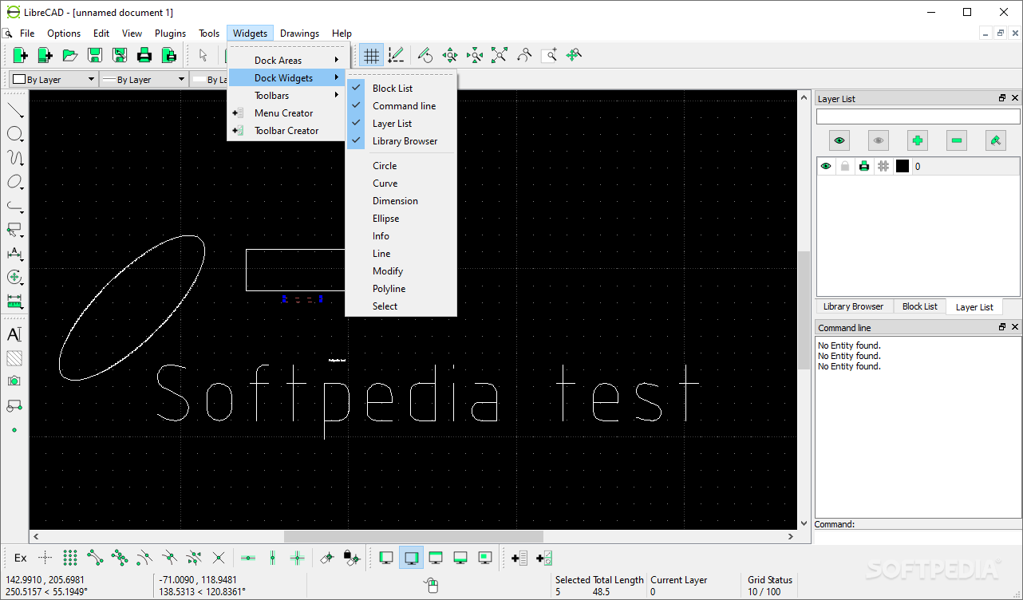
Task: Click the Zoom In icon
Action: [450, 55]
